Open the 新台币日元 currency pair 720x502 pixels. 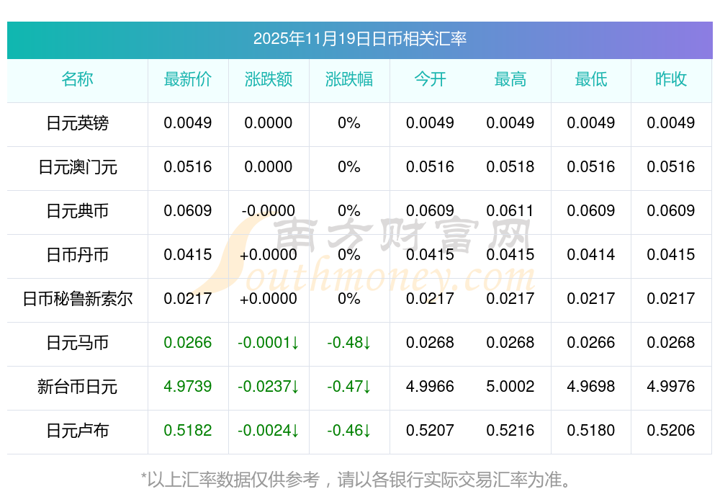tap(77, 387)
